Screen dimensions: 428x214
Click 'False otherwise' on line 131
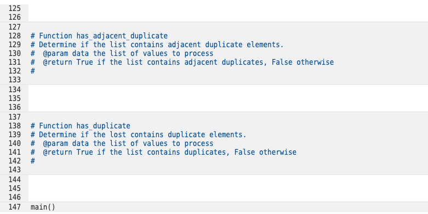tap(303, 63)
